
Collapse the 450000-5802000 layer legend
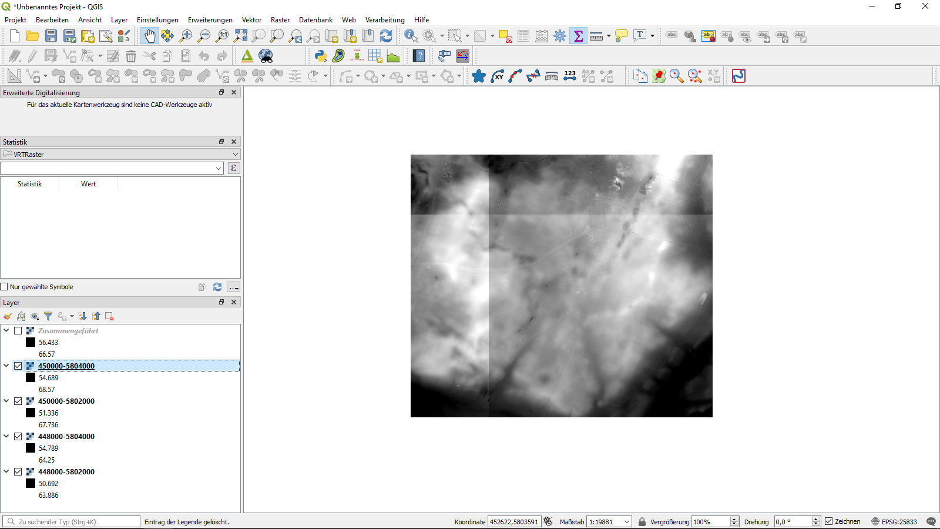tap(6, 401)
